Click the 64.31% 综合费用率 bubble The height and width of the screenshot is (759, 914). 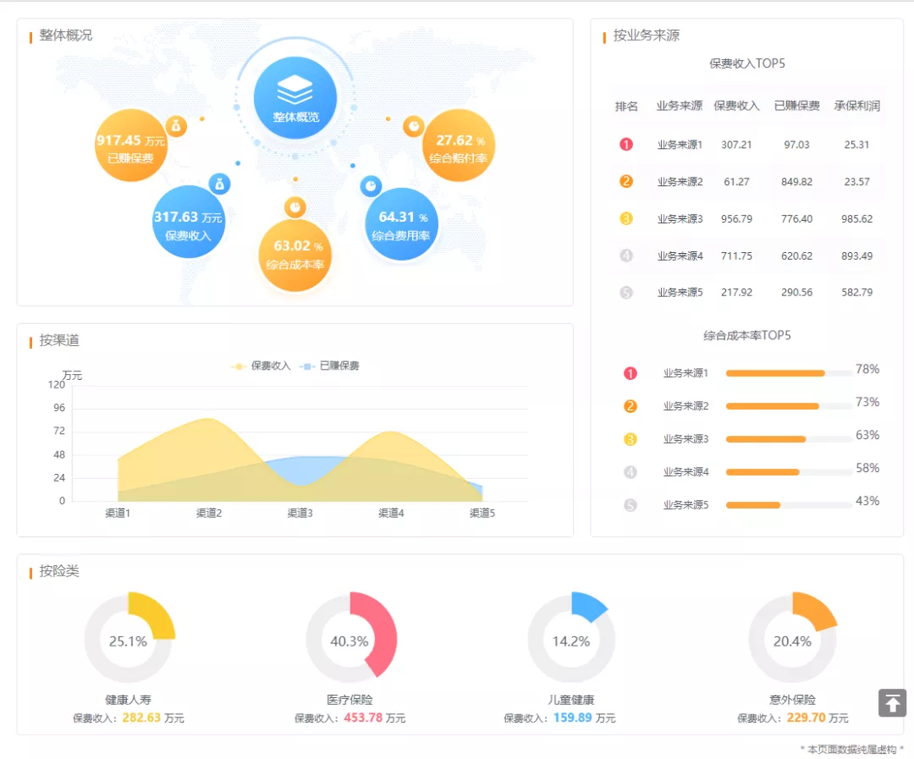pos(401,224)
